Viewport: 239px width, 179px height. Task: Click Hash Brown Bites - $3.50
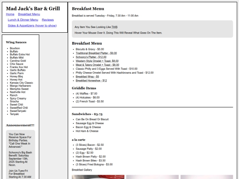[x=91, y=160]
